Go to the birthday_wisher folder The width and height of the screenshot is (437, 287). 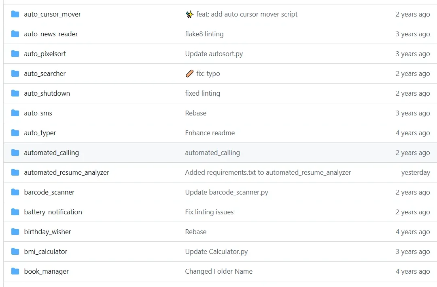(x=47, y=232)
